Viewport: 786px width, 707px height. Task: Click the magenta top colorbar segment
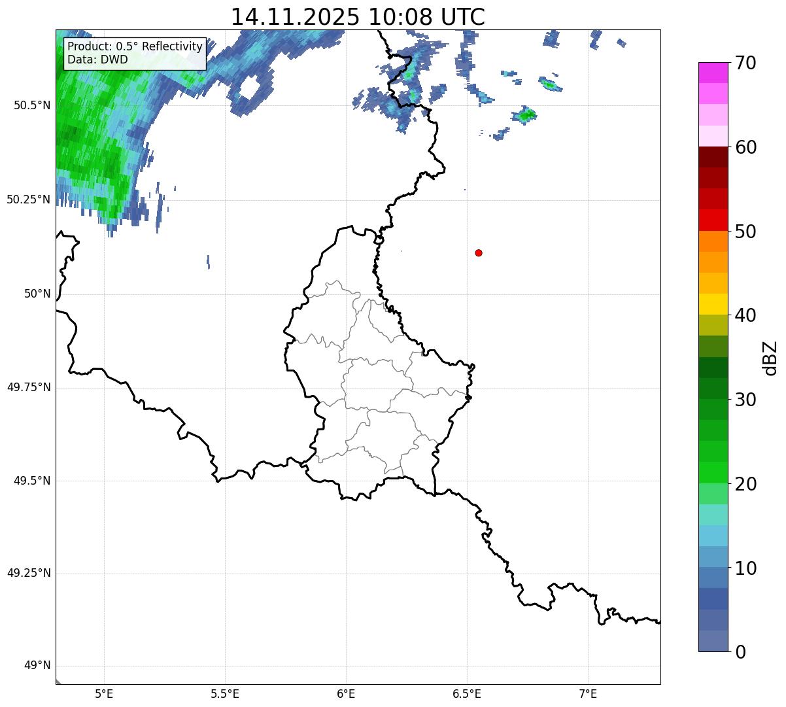(713, 73)
